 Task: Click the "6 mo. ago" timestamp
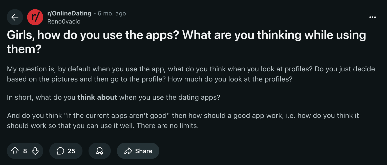pos(112,13)
